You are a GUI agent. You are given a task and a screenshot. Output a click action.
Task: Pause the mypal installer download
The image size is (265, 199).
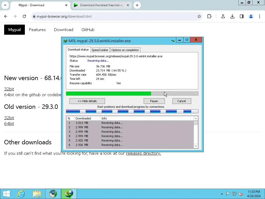[154, 101]
